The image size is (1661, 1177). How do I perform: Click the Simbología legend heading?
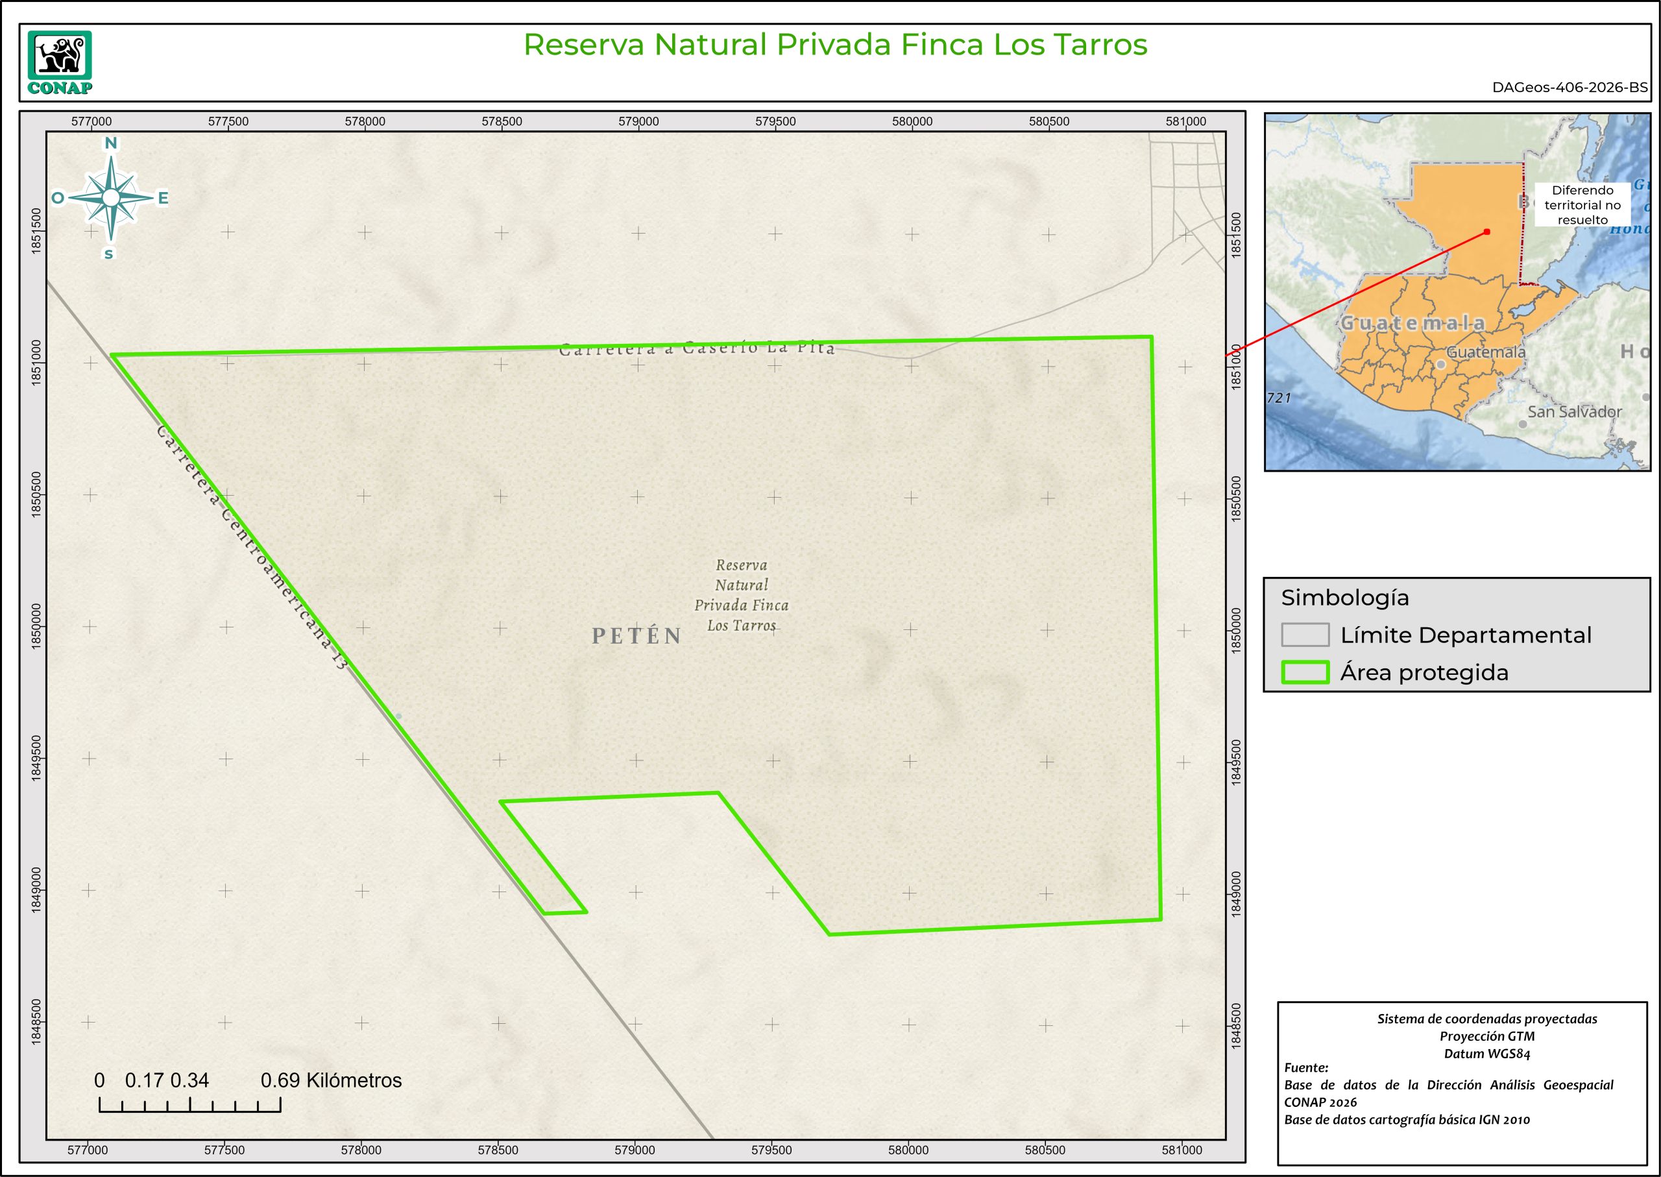coord(1344,598)
